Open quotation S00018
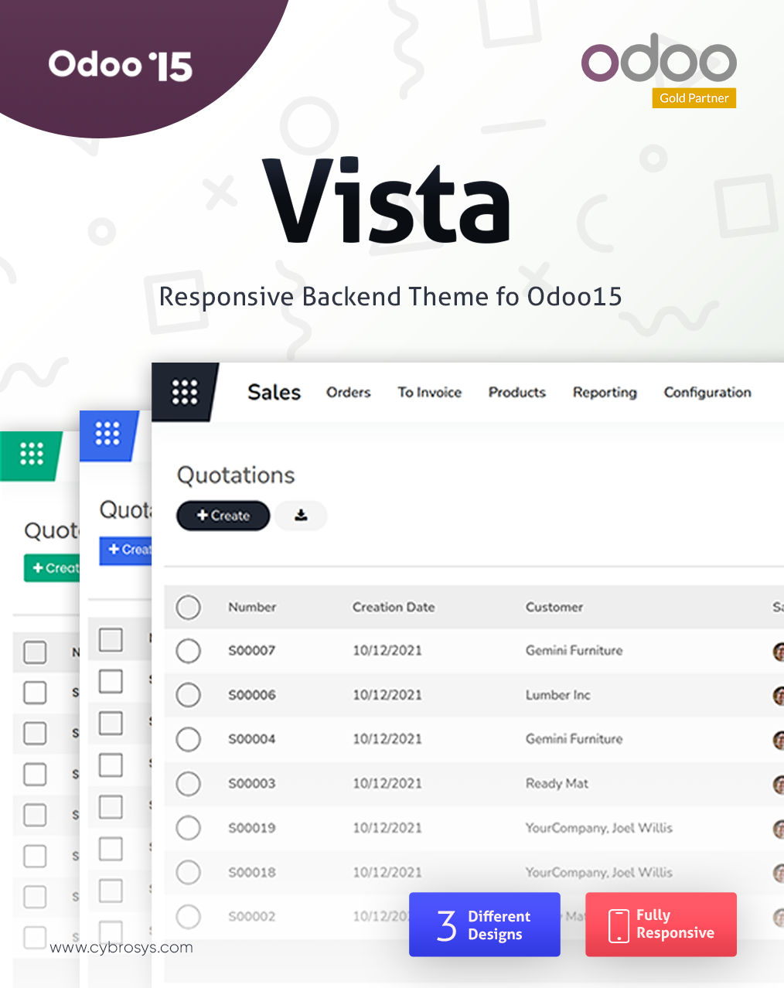The height and width of the screenshot is (988, 784). (251, 872)
